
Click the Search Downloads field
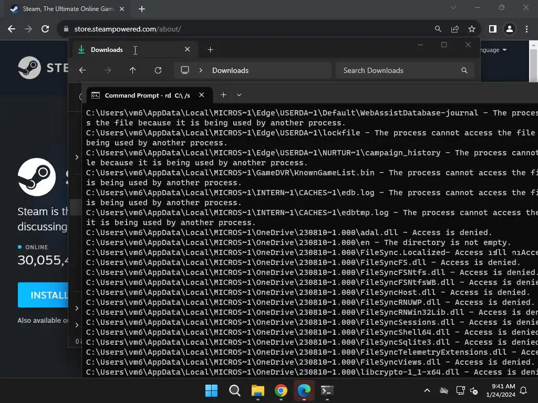click(x=405, y=70)
